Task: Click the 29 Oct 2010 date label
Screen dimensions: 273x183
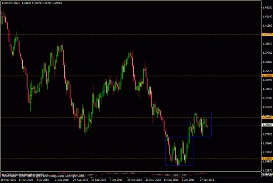Action: [x=135, y=180]
